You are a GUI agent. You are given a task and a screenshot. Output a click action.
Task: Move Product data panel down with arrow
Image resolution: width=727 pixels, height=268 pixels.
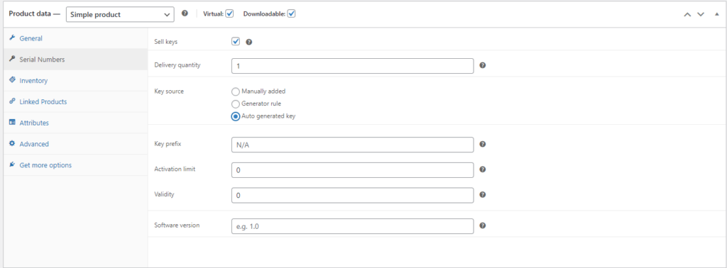[x=701, y=14]
